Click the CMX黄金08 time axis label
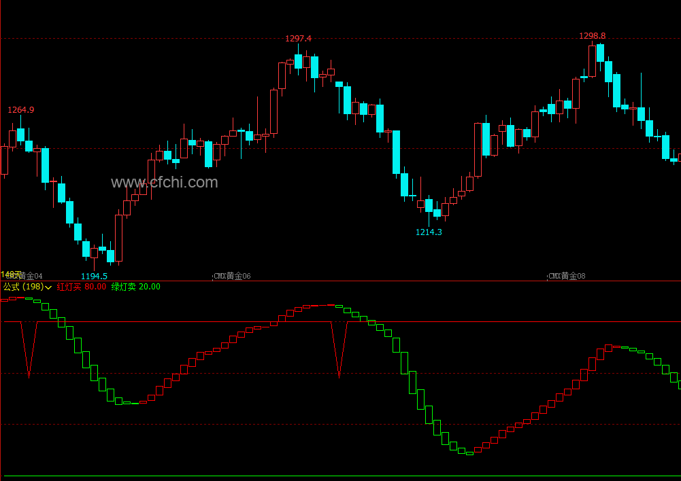Image resolution: width=681 pixels, height=481 pixels. tap(567, 276)
